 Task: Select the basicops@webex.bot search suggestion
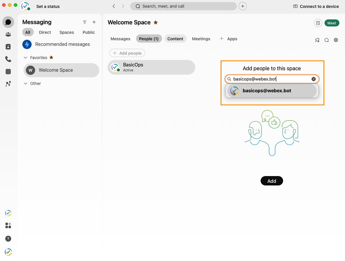tap(271, 91)
